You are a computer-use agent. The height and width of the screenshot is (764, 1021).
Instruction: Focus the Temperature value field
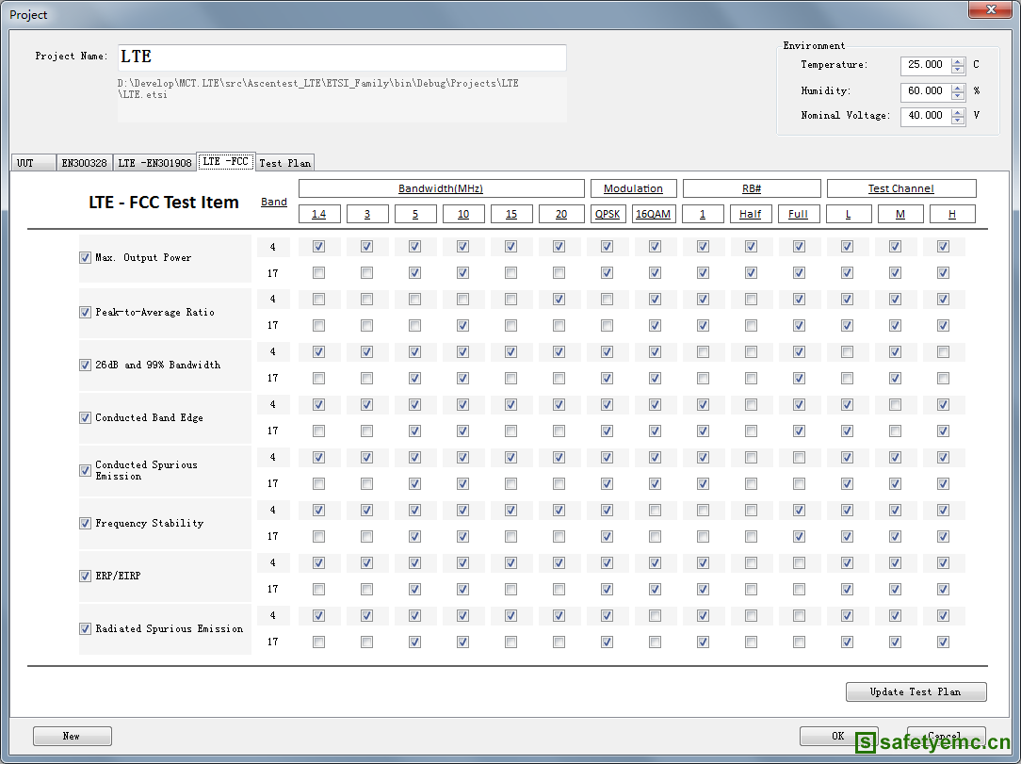click(x=925, y=65)
